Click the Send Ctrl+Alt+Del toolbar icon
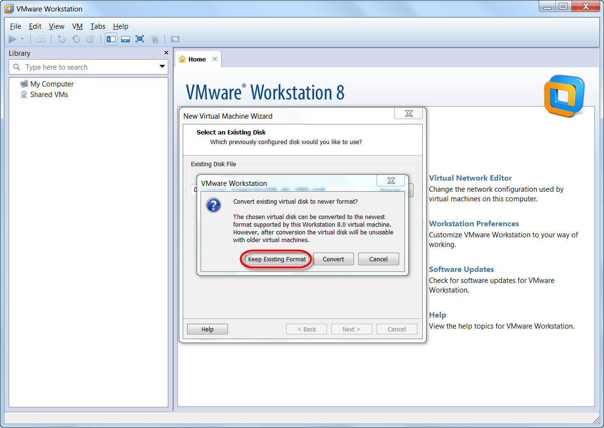 (x=41, y=39)
